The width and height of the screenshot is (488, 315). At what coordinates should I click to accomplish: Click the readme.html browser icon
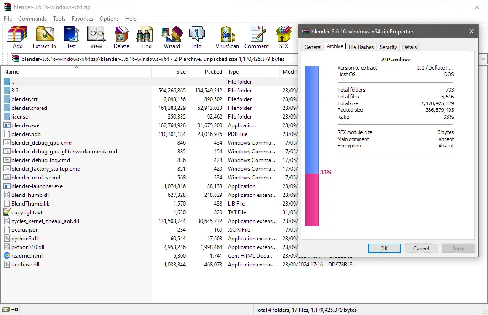(7, 255)
